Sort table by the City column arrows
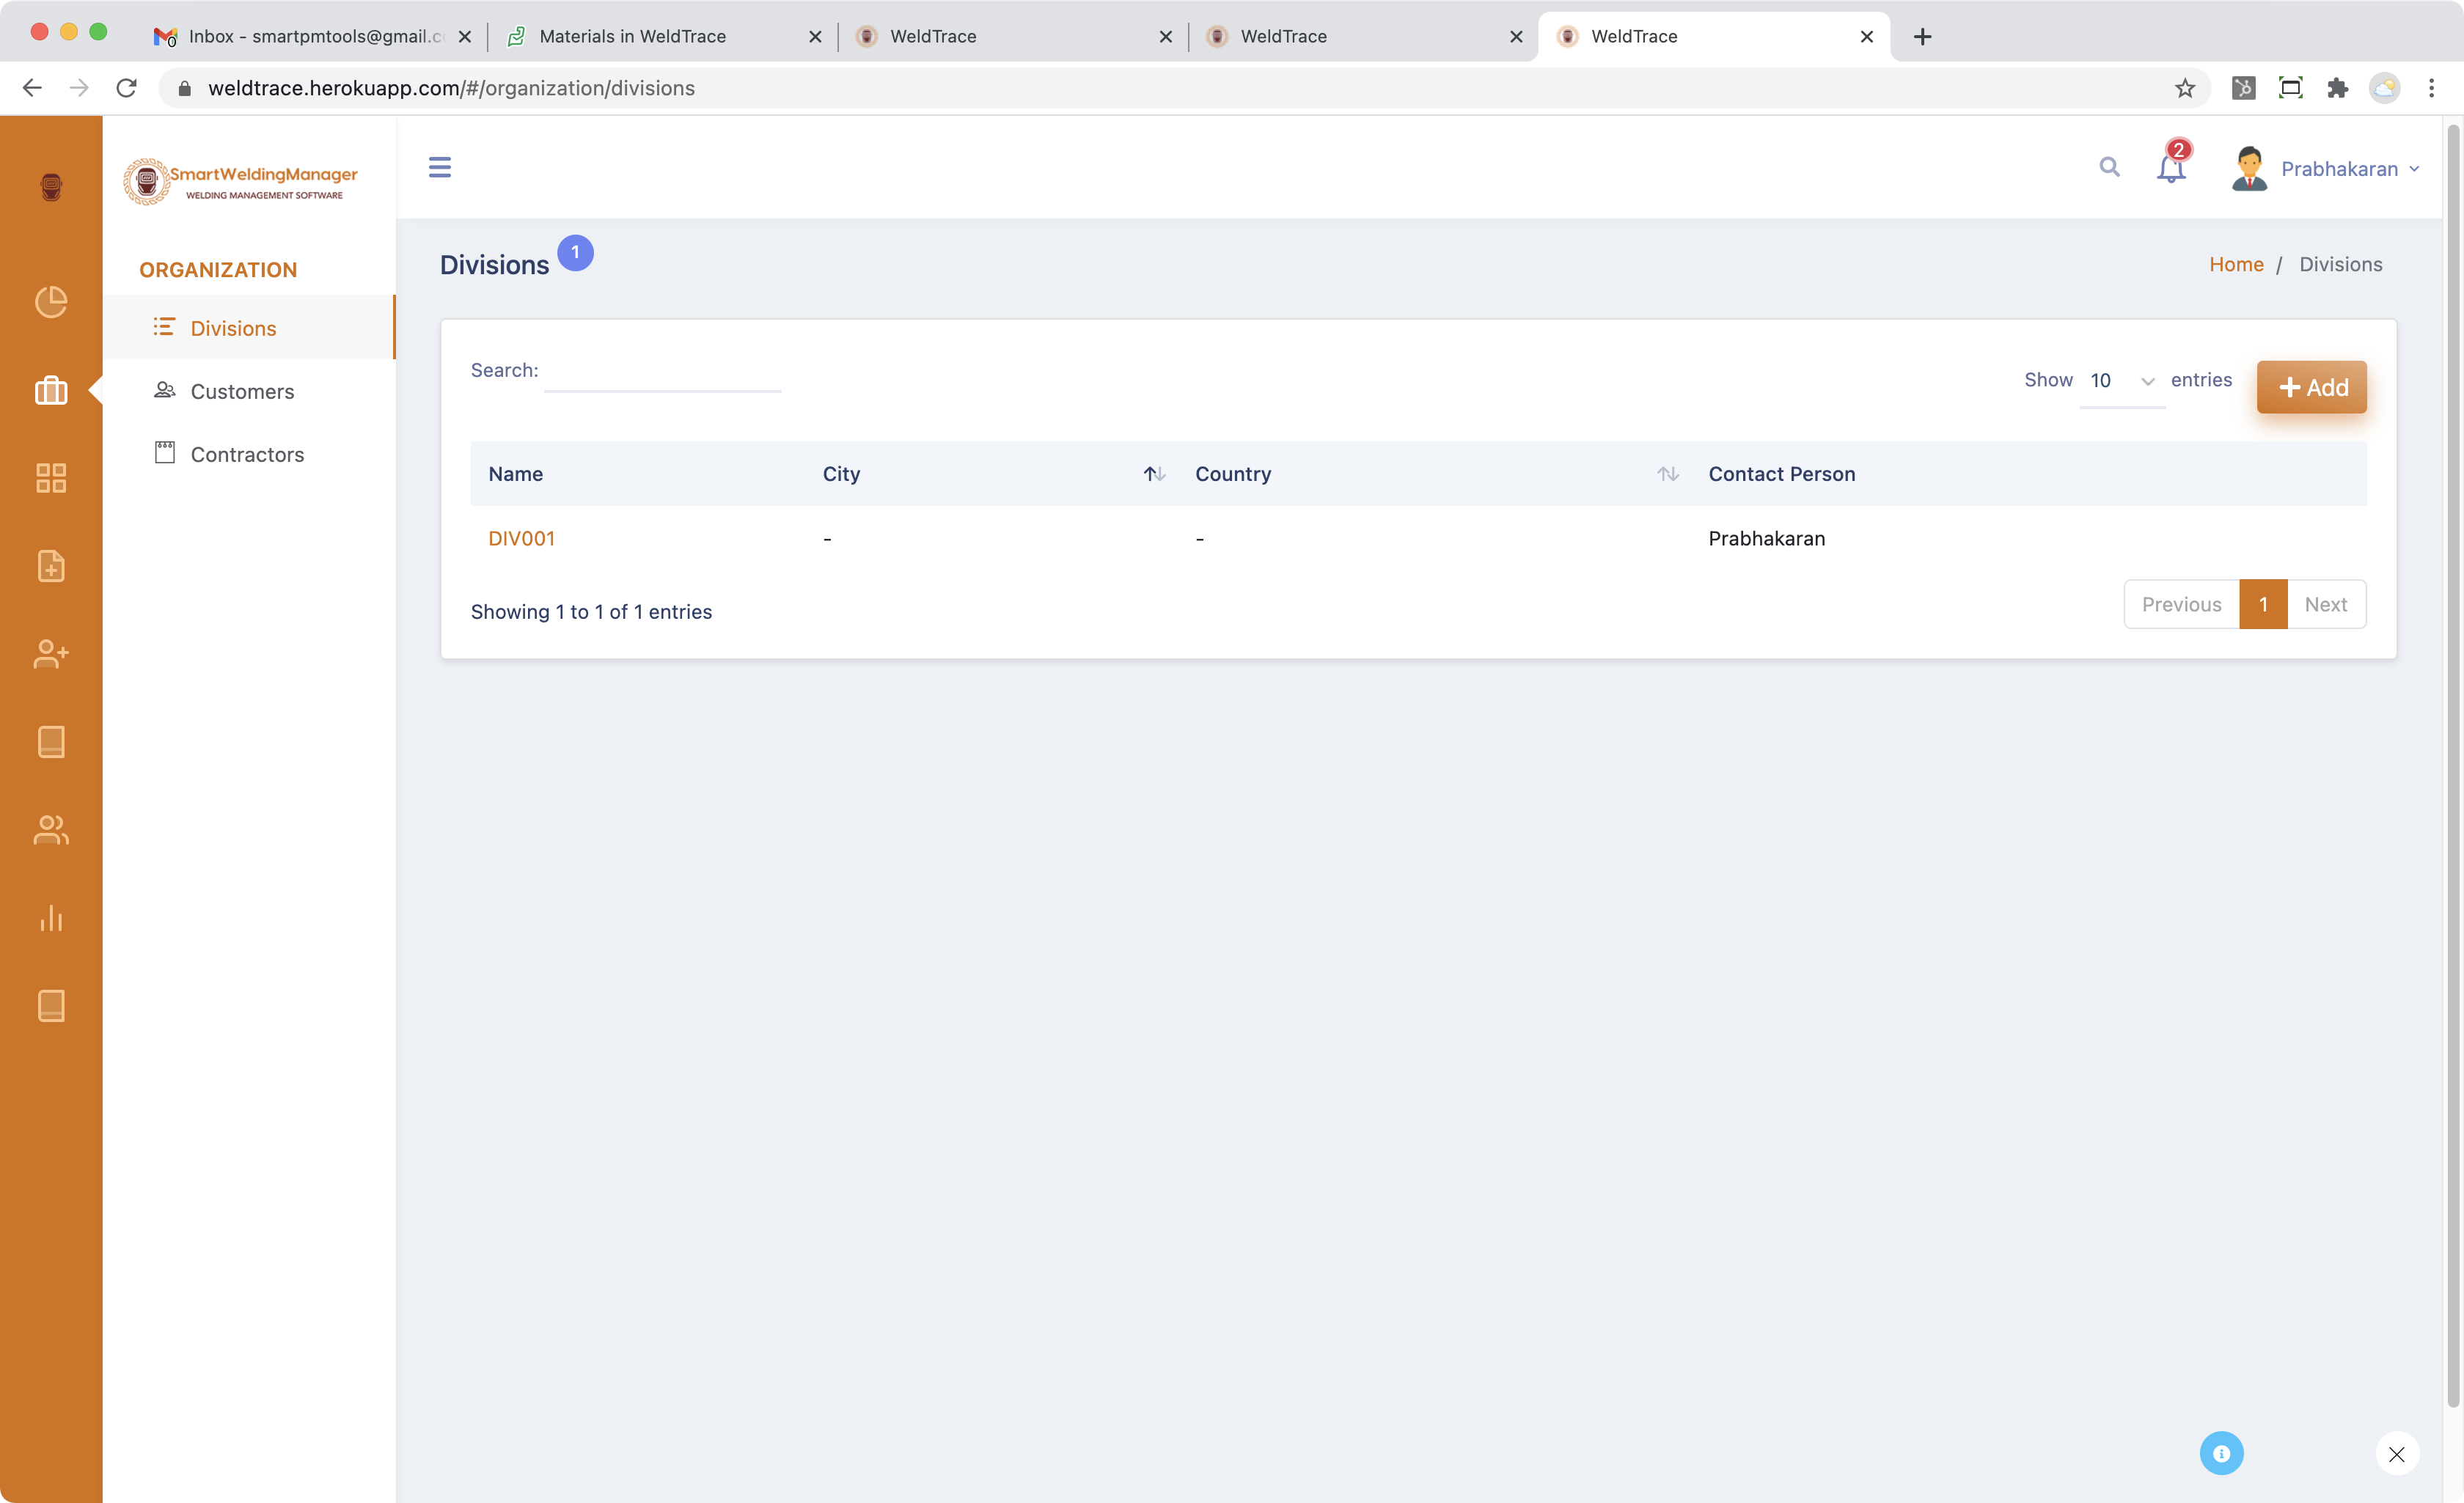 pyautogui.click(x=1154, y=474)
